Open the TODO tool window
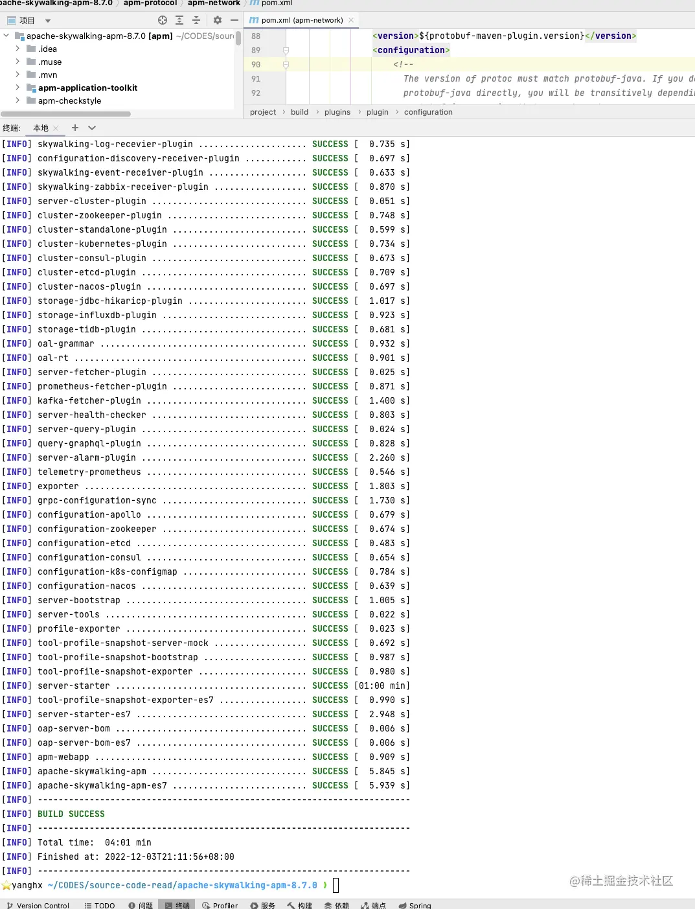This screenshot has width=695, height=909. tap(100, 905)
